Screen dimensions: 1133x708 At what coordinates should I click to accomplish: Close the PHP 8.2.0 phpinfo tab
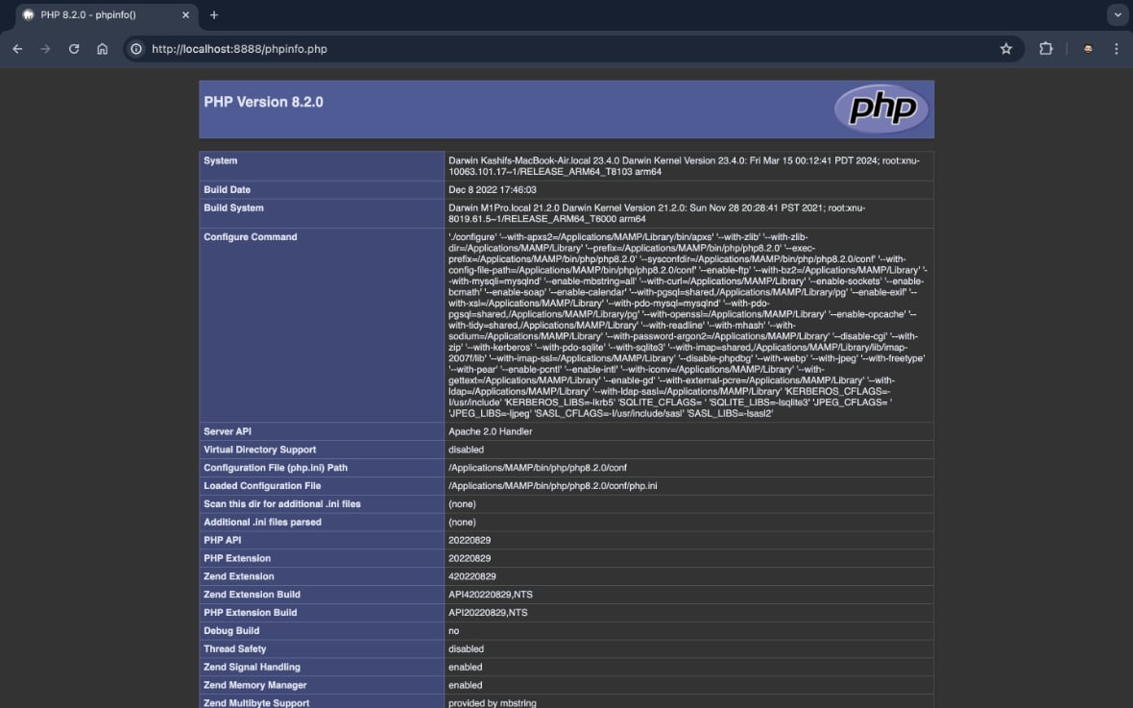(x=185, y=15)
